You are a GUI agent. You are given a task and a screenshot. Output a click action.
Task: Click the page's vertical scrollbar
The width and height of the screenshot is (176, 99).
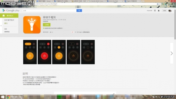[175, 24]
